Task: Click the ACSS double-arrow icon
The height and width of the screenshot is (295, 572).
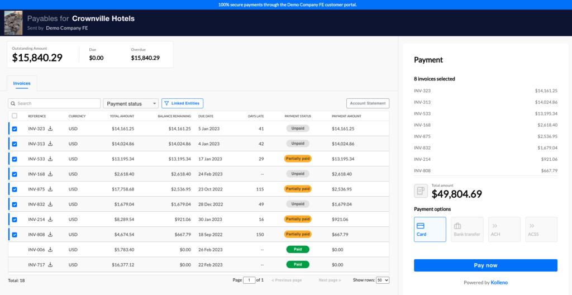Action: 532,226
